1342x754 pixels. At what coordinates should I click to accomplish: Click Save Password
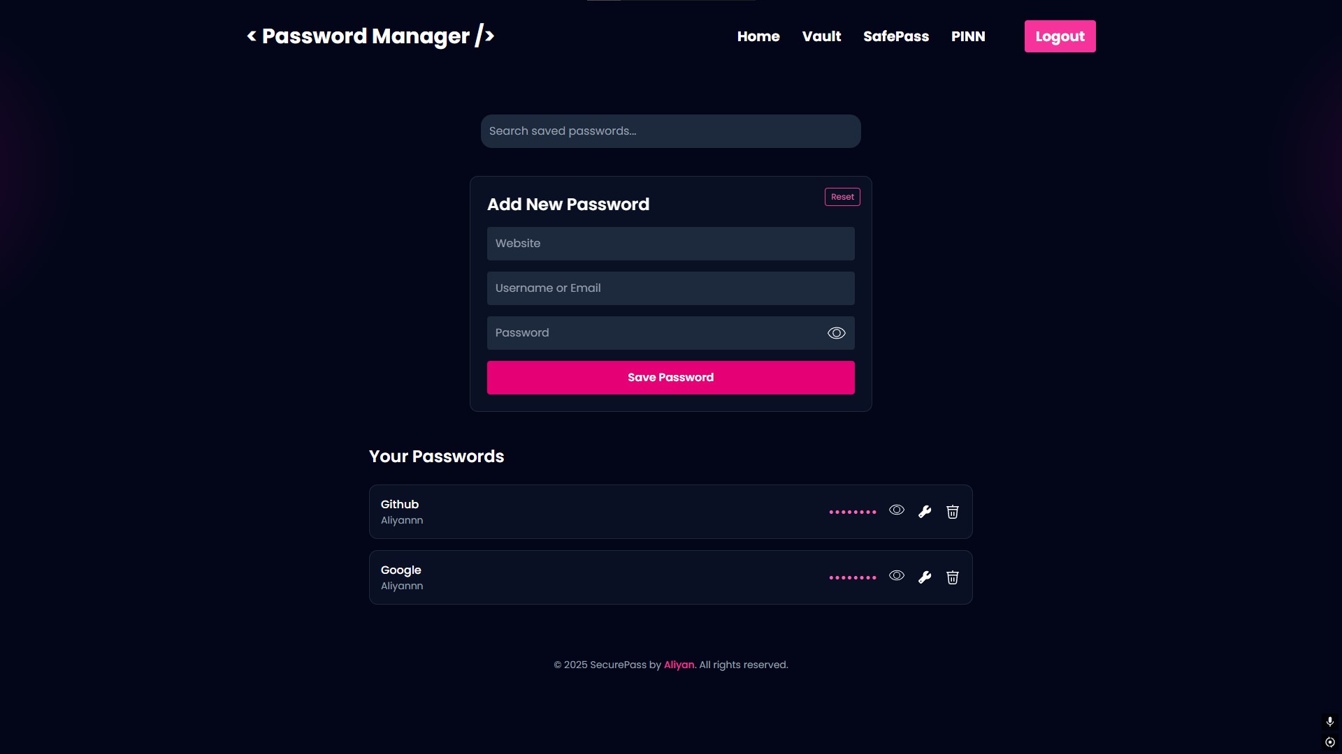670,377
